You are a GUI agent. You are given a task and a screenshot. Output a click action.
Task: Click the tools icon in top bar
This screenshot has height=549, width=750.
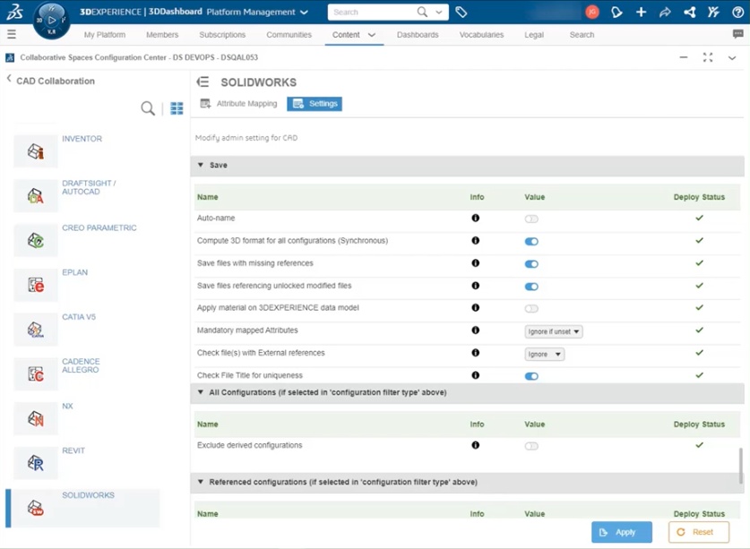(713, 12)
